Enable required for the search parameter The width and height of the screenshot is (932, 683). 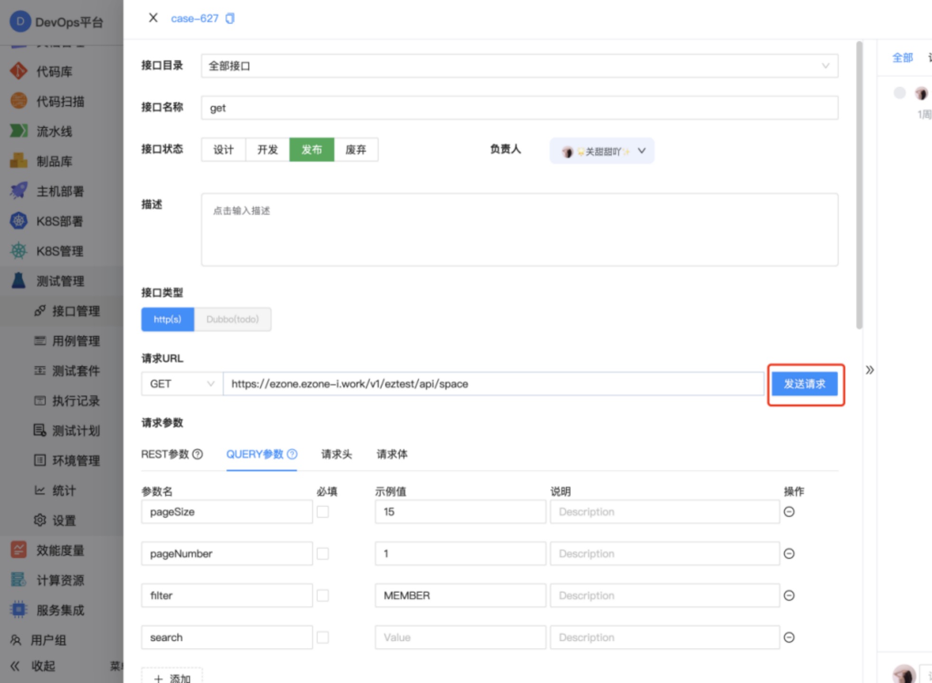pos(323,637)
